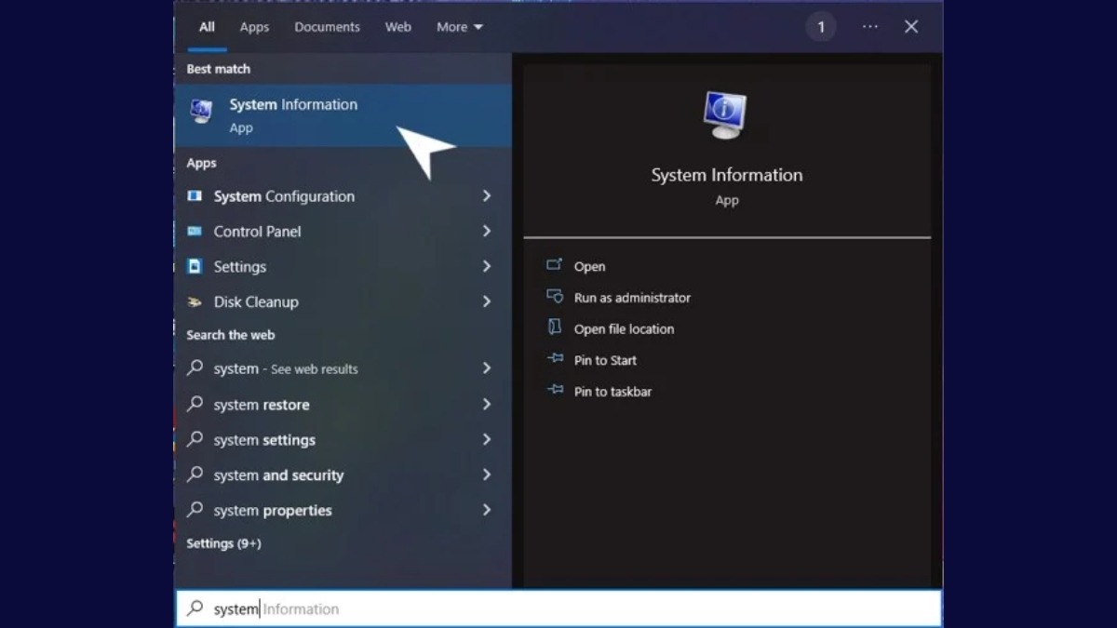Click the System Information app icon in results

201,111
